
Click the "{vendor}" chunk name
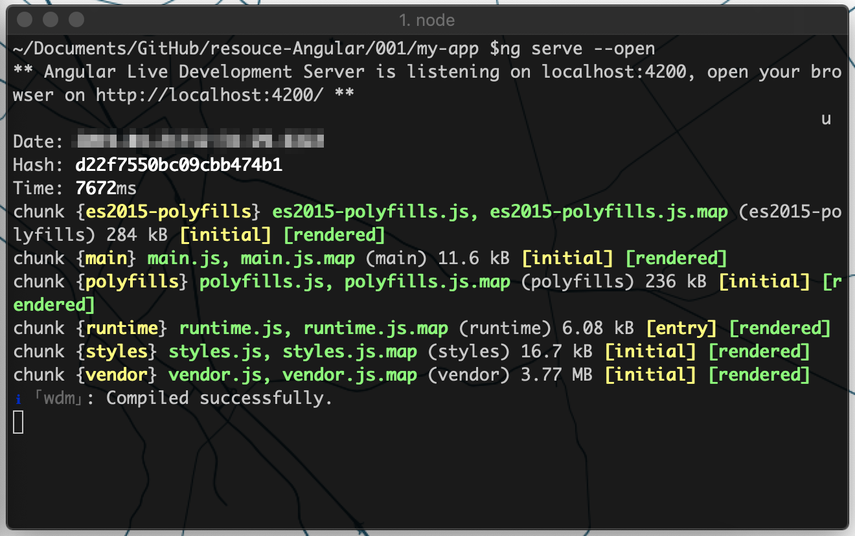point(117,375)
